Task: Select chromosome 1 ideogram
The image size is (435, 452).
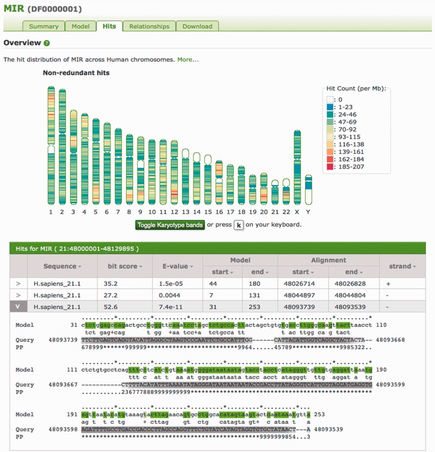Action: pyautogui.click(x=51, y=145)
